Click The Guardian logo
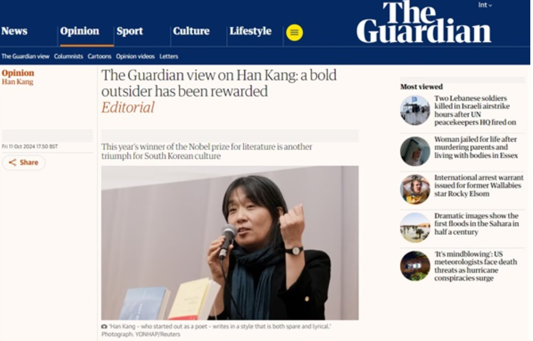Viewport: 533px width, 341px height. point(424,23)
